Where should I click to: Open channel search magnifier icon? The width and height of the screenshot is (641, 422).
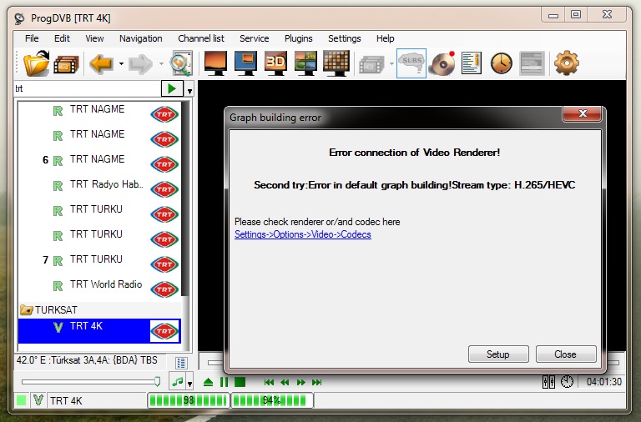[x=181, y=63]
